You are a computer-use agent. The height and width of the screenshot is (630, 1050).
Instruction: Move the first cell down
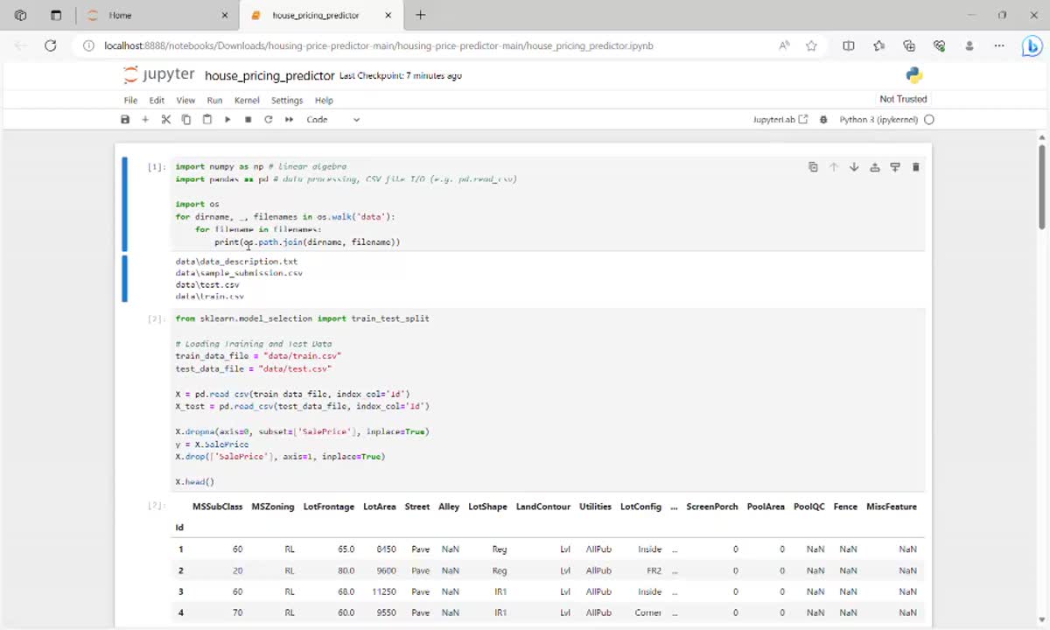(x=854, y=167)
